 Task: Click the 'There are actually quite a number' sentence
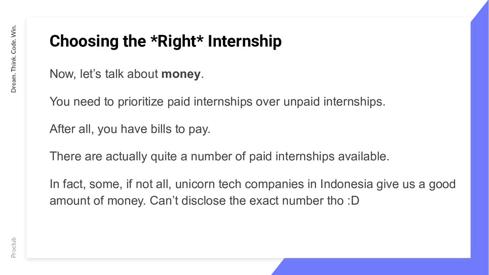220,157
